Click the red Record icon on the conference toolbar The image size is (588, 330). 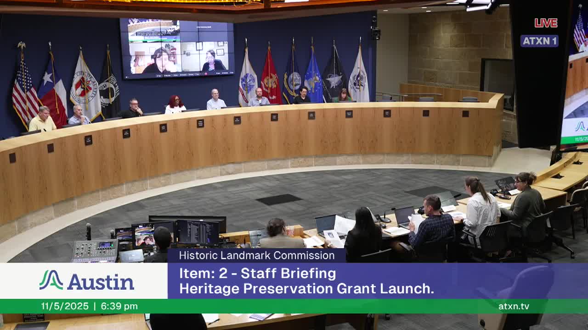(206, 74)
